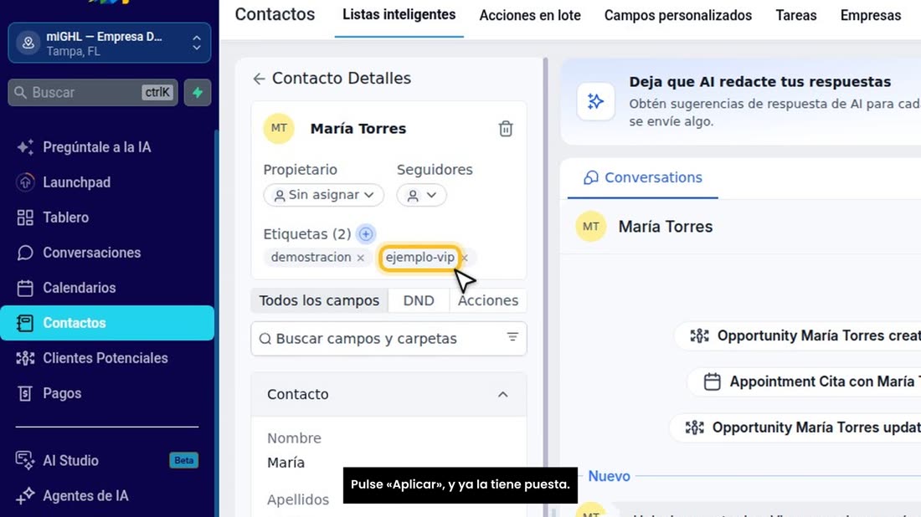Open Pagos in the sidebar
921x517 pixels.
coord(62,393)
